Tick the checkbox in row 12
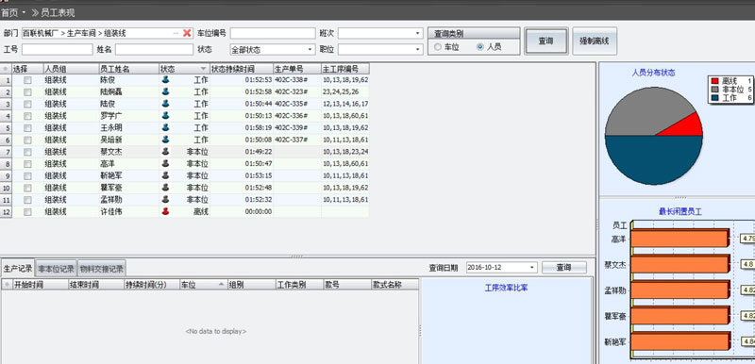Image resolution: width=755 pixels, height=364 pixels. [x=28, y=211]
